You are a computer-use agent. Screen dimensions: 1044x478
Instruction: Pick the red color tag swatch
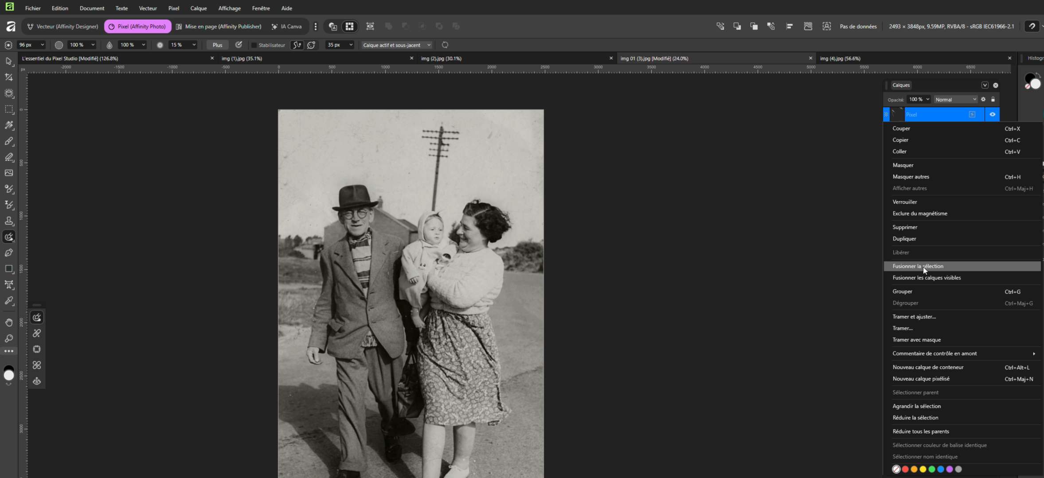tap(905, 469)
